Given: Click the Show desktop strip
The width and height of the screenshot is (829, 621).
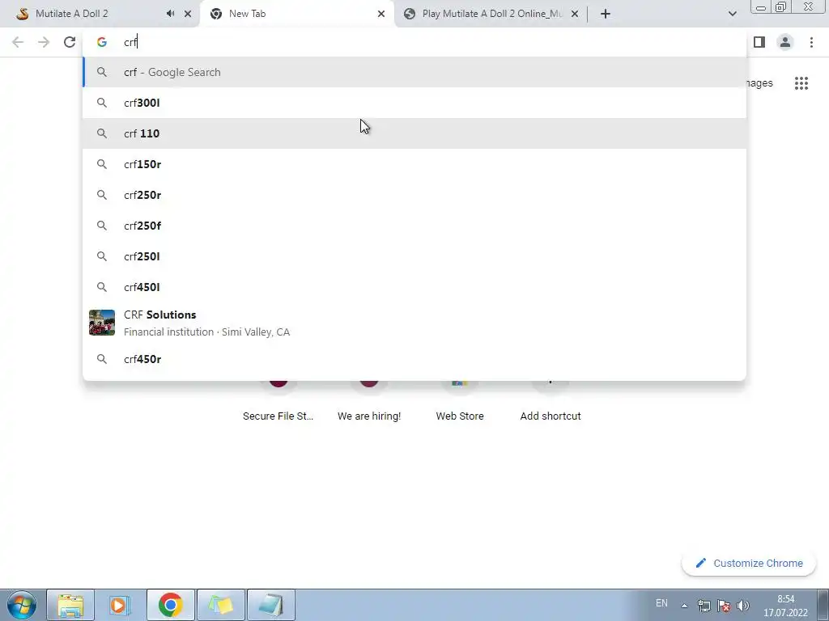Looking at the screenshot, I should pos(823,605).
